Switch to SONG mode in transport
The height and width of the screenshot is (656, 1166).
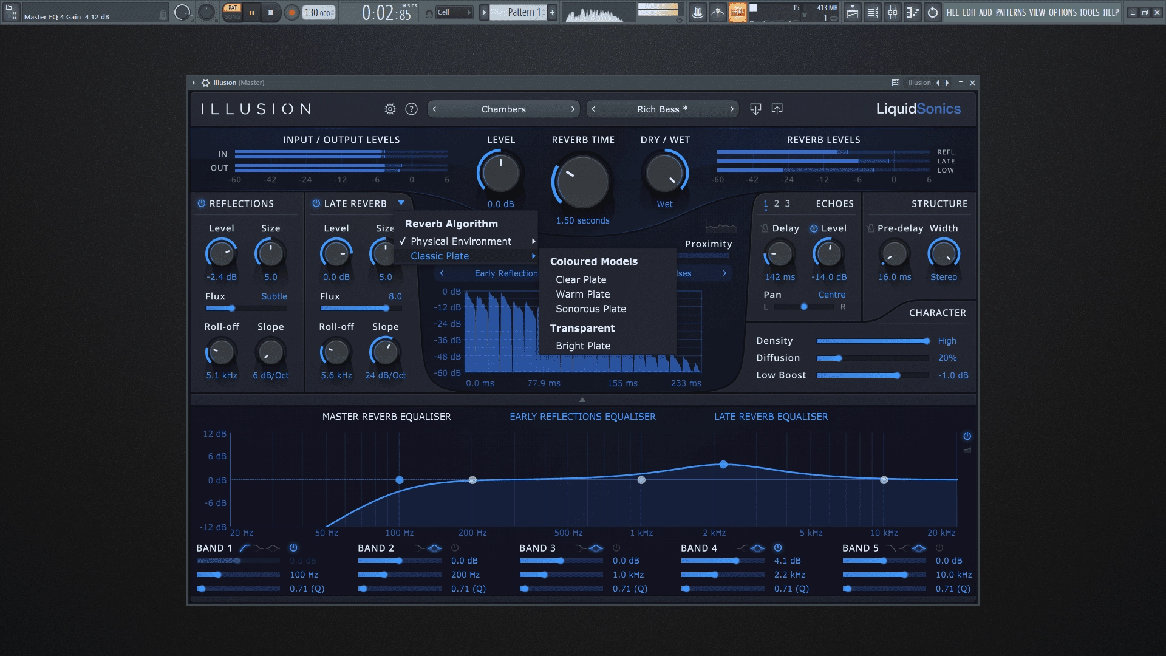pyautogui.click(x=232, y=16)
